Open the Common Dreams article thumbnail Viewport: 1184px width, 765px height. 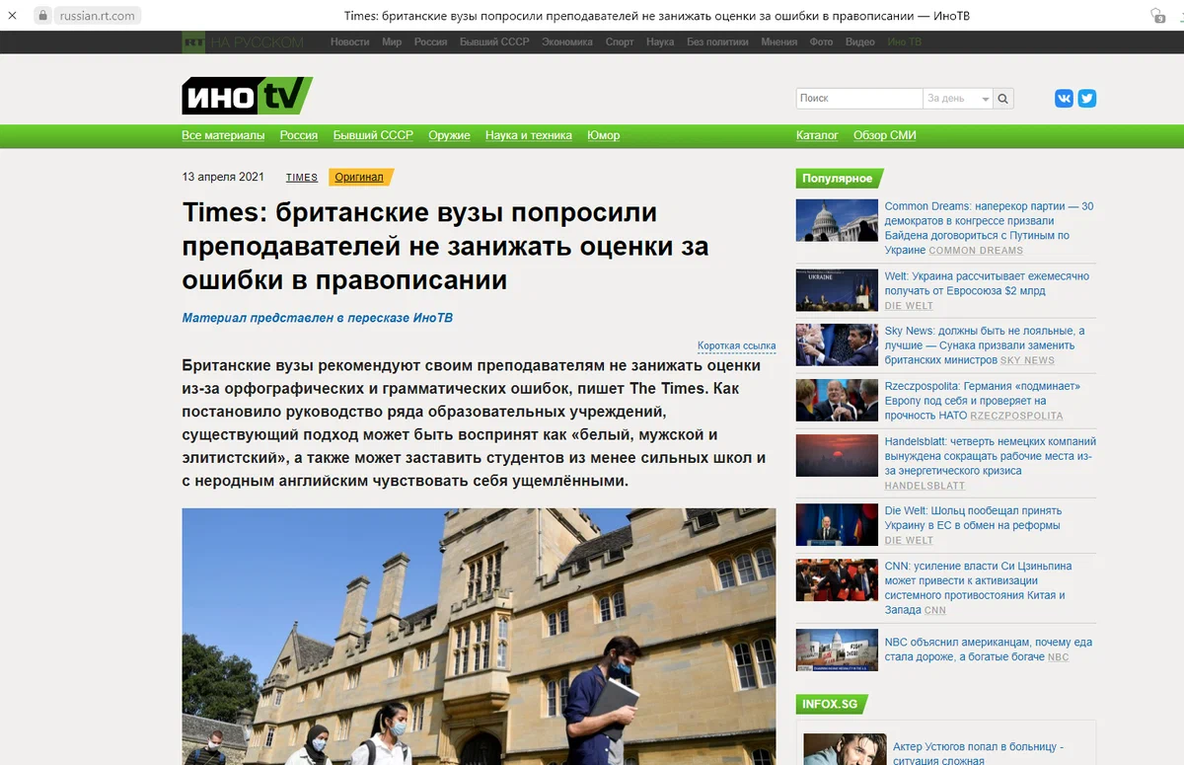[837, 220]
